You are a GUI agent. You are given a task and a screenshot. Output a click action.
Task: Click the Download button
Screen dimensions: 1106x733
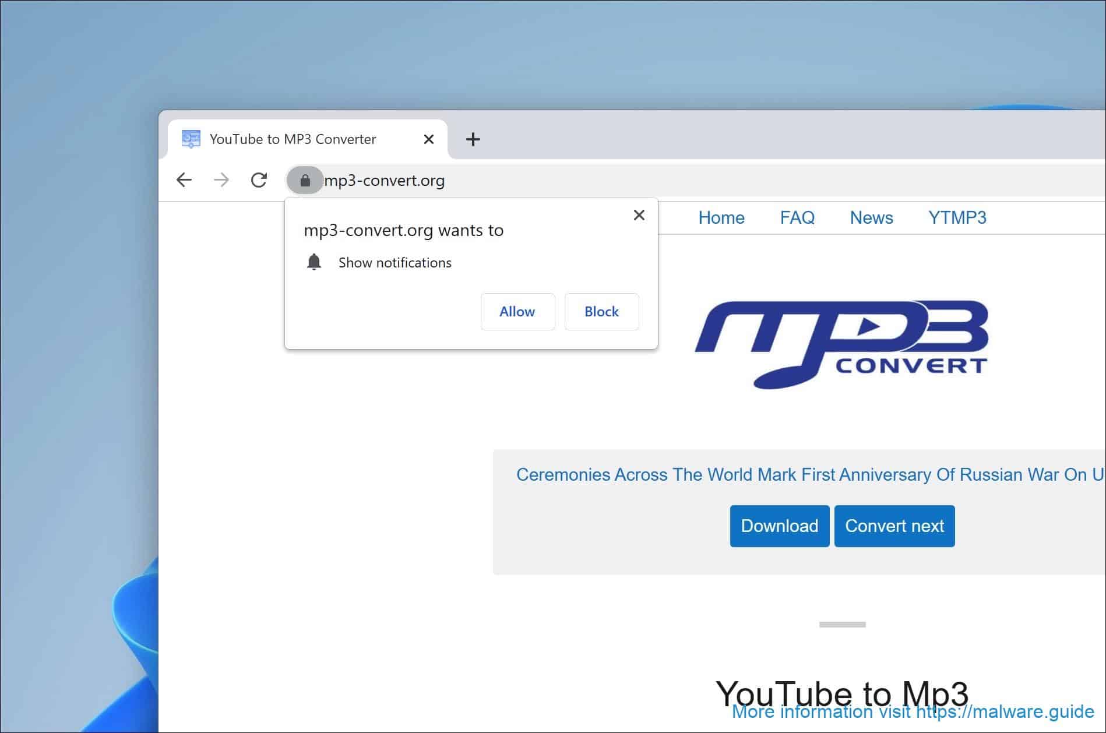point(779,526)
